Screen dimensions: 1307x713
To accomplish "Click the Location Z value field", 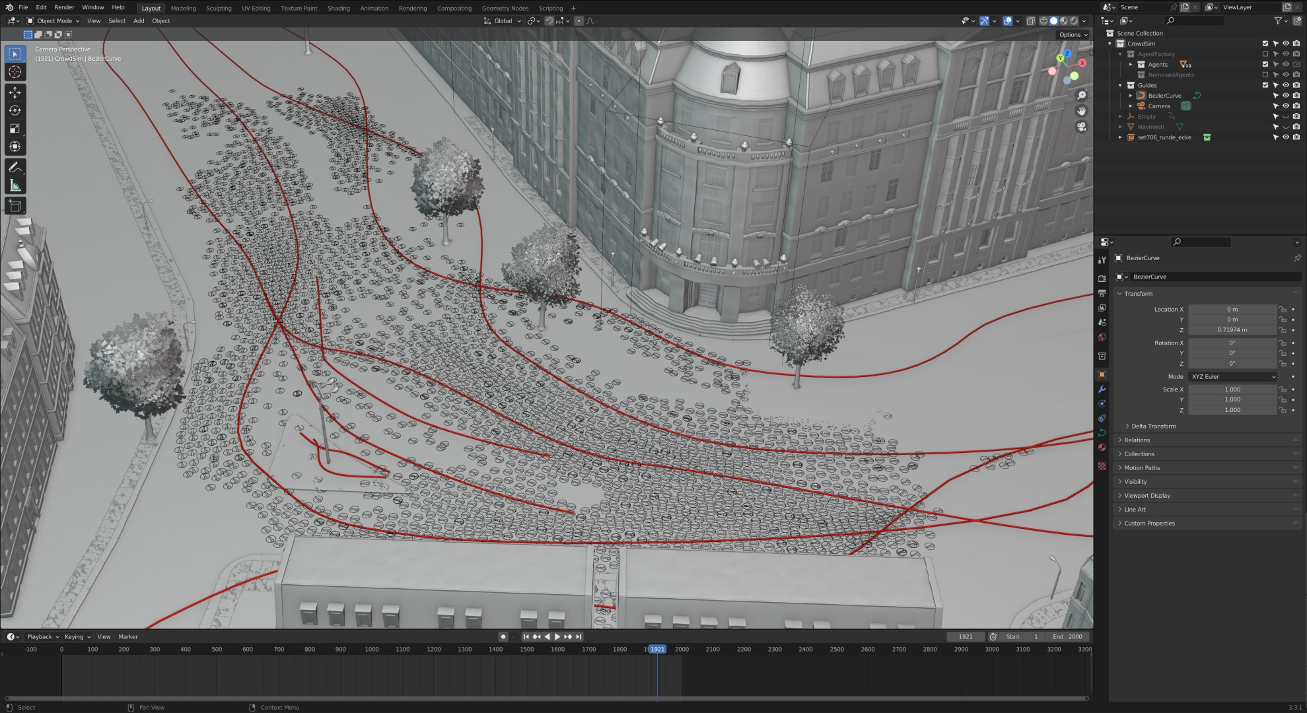I will tap(1232, 330).
